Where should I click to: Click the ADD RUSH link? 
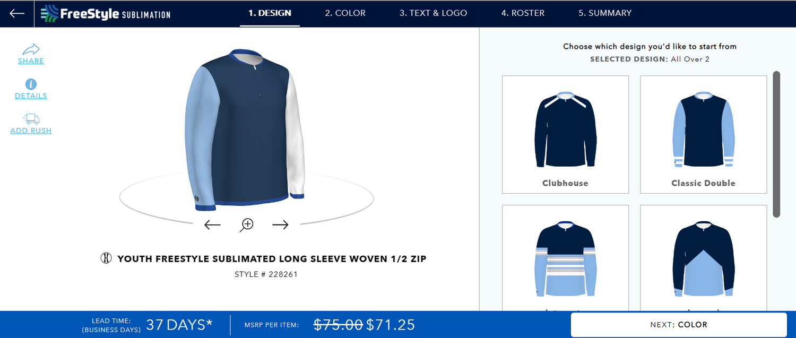tap(31, 131)
